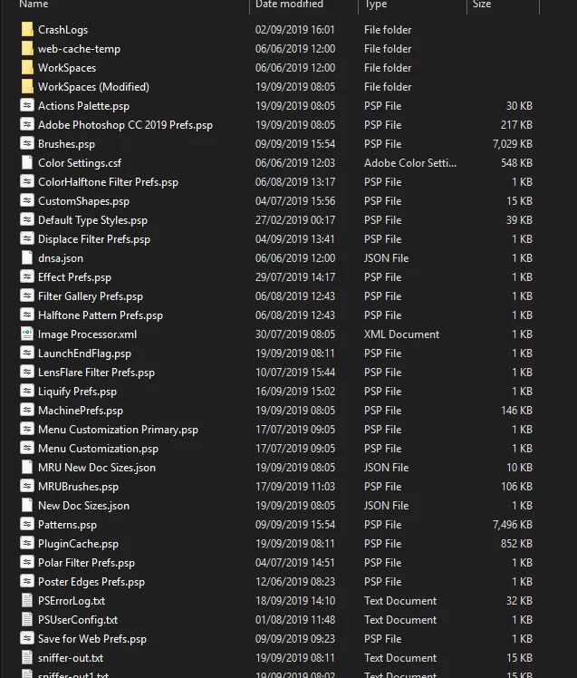Screen dimensions: 577x678
Task: Click the Patterns.psp file icon
Action: point(27,524)
